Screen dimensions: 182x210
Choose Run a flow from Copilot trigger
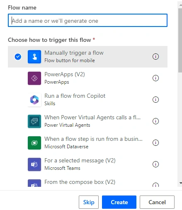point(87,100)
